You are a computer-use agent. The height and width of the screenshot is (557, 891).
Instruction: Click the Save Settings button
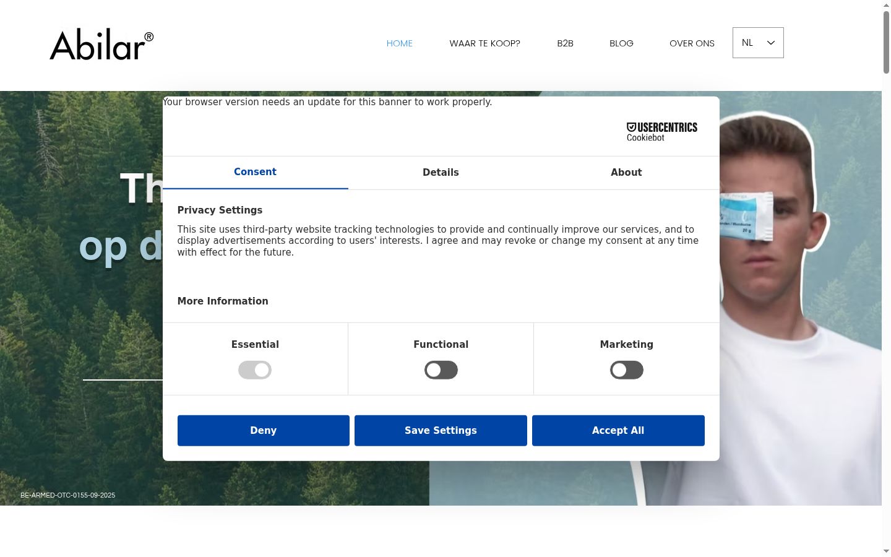point(441,431)
